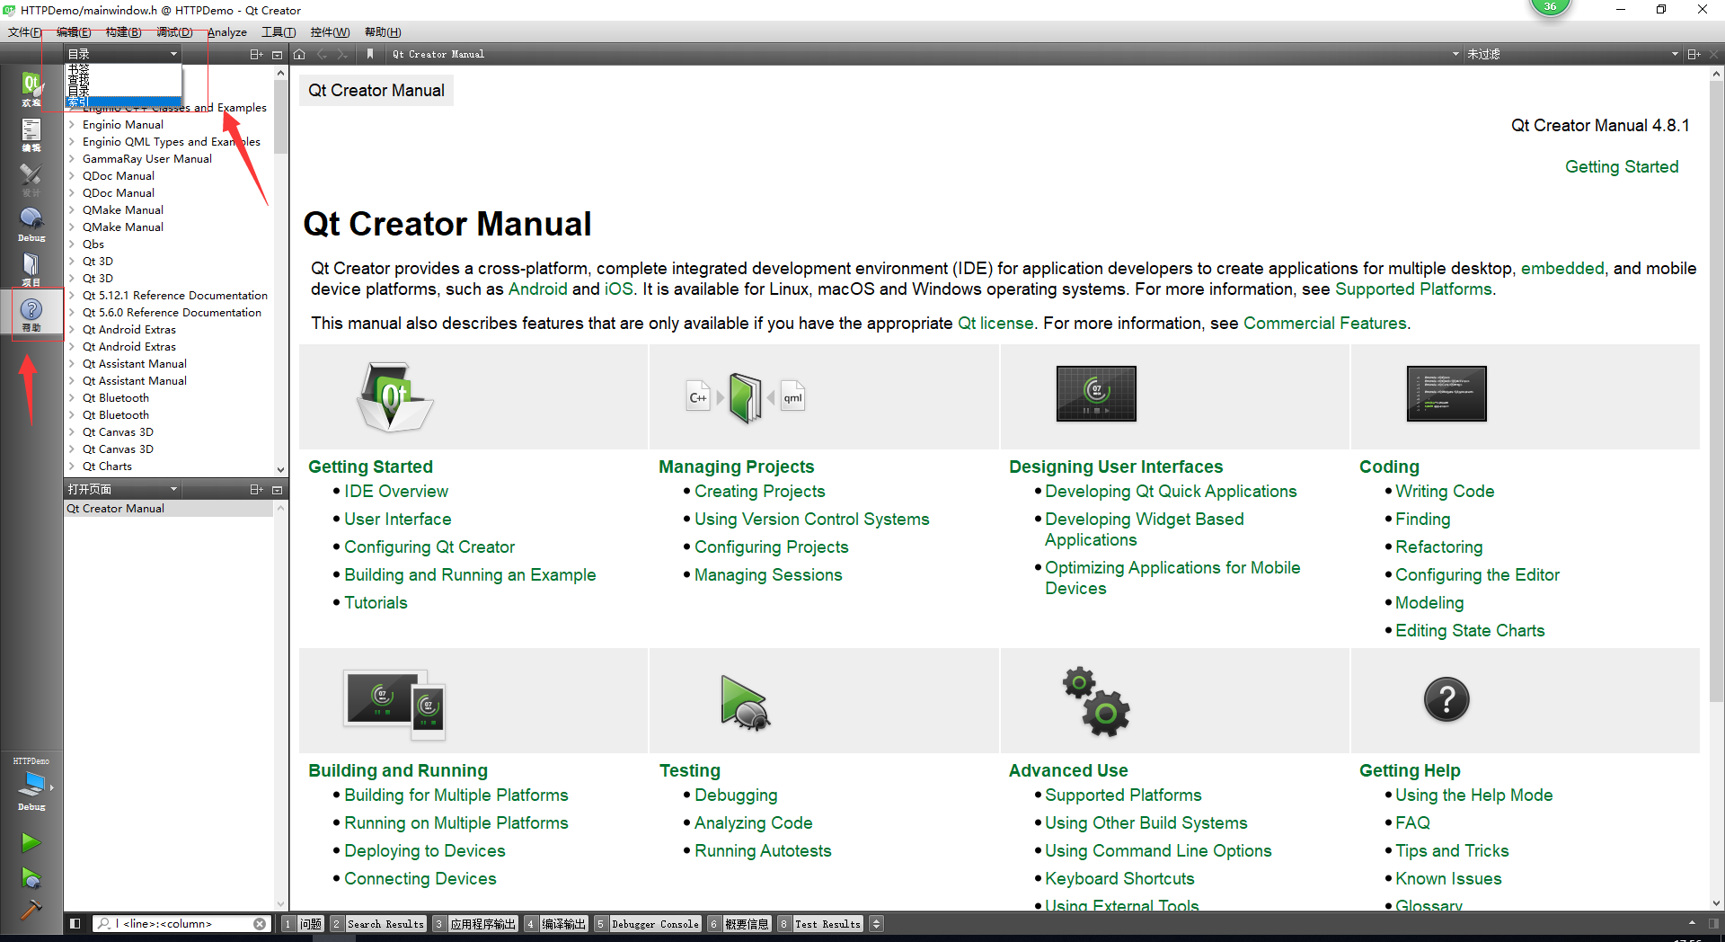Viewport: 1725px width, 942px height.
Task: Follow the IDE Overview link
Action: point(396,492)
